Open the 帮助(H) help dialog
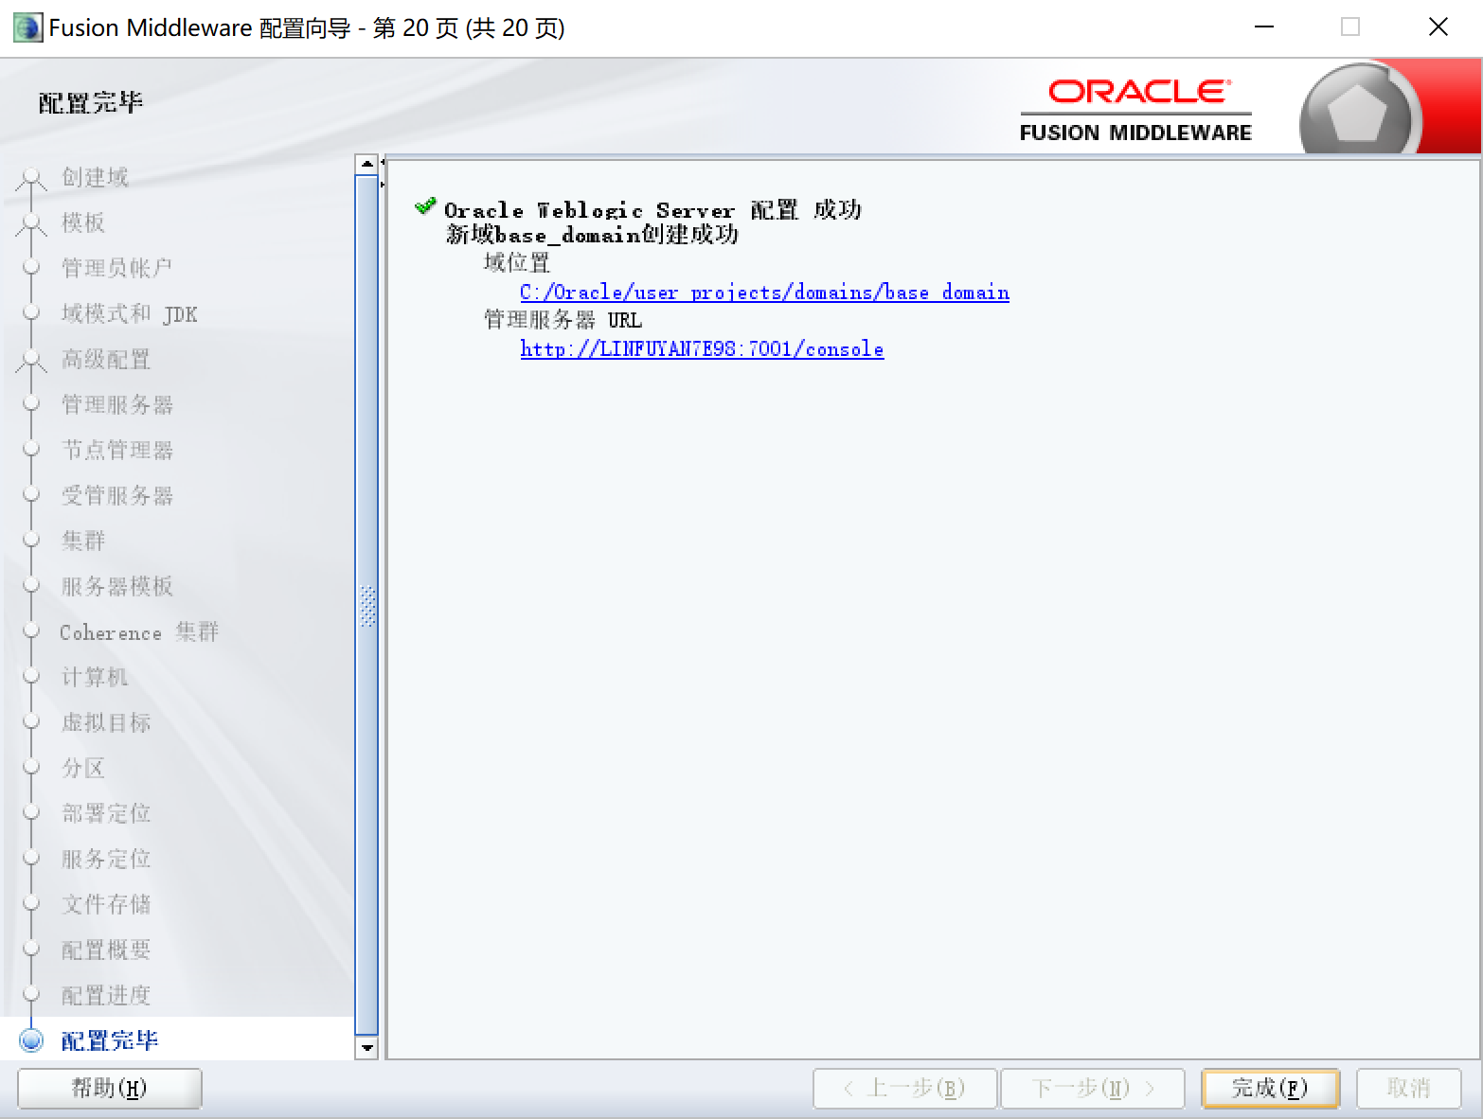This screenshot has width=1483, height=1119. pyautogui.click(x=109, y=1089)
